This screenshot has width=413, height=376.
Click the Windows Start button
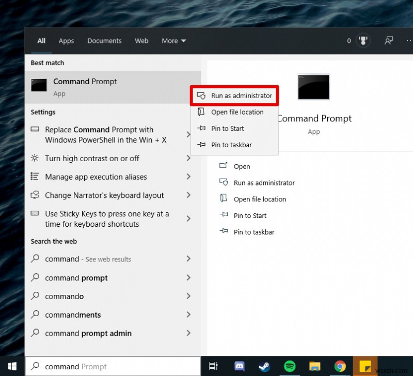[x=12, y=366]
